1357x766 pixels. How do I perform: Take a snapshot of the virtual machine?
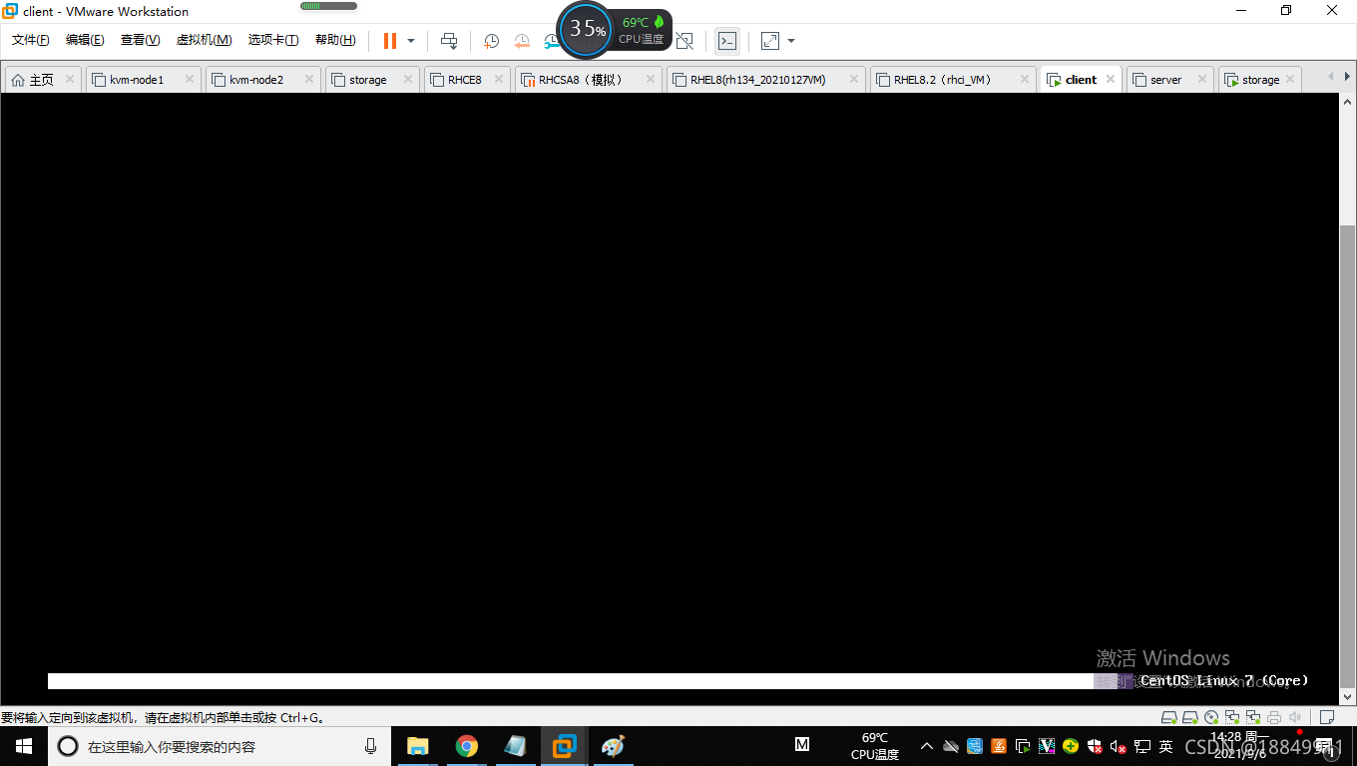(491, 41)
